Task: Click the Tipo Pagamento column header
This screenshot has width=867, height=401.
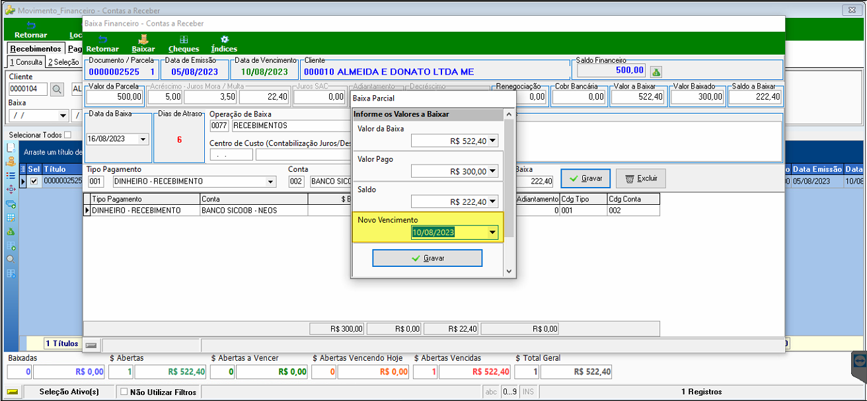Action: pos(145,199)
